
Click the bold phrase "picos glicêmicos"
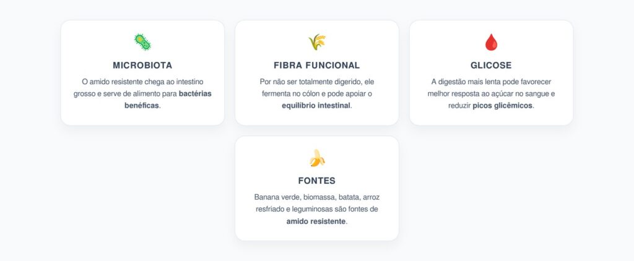[x=502, y=105]
